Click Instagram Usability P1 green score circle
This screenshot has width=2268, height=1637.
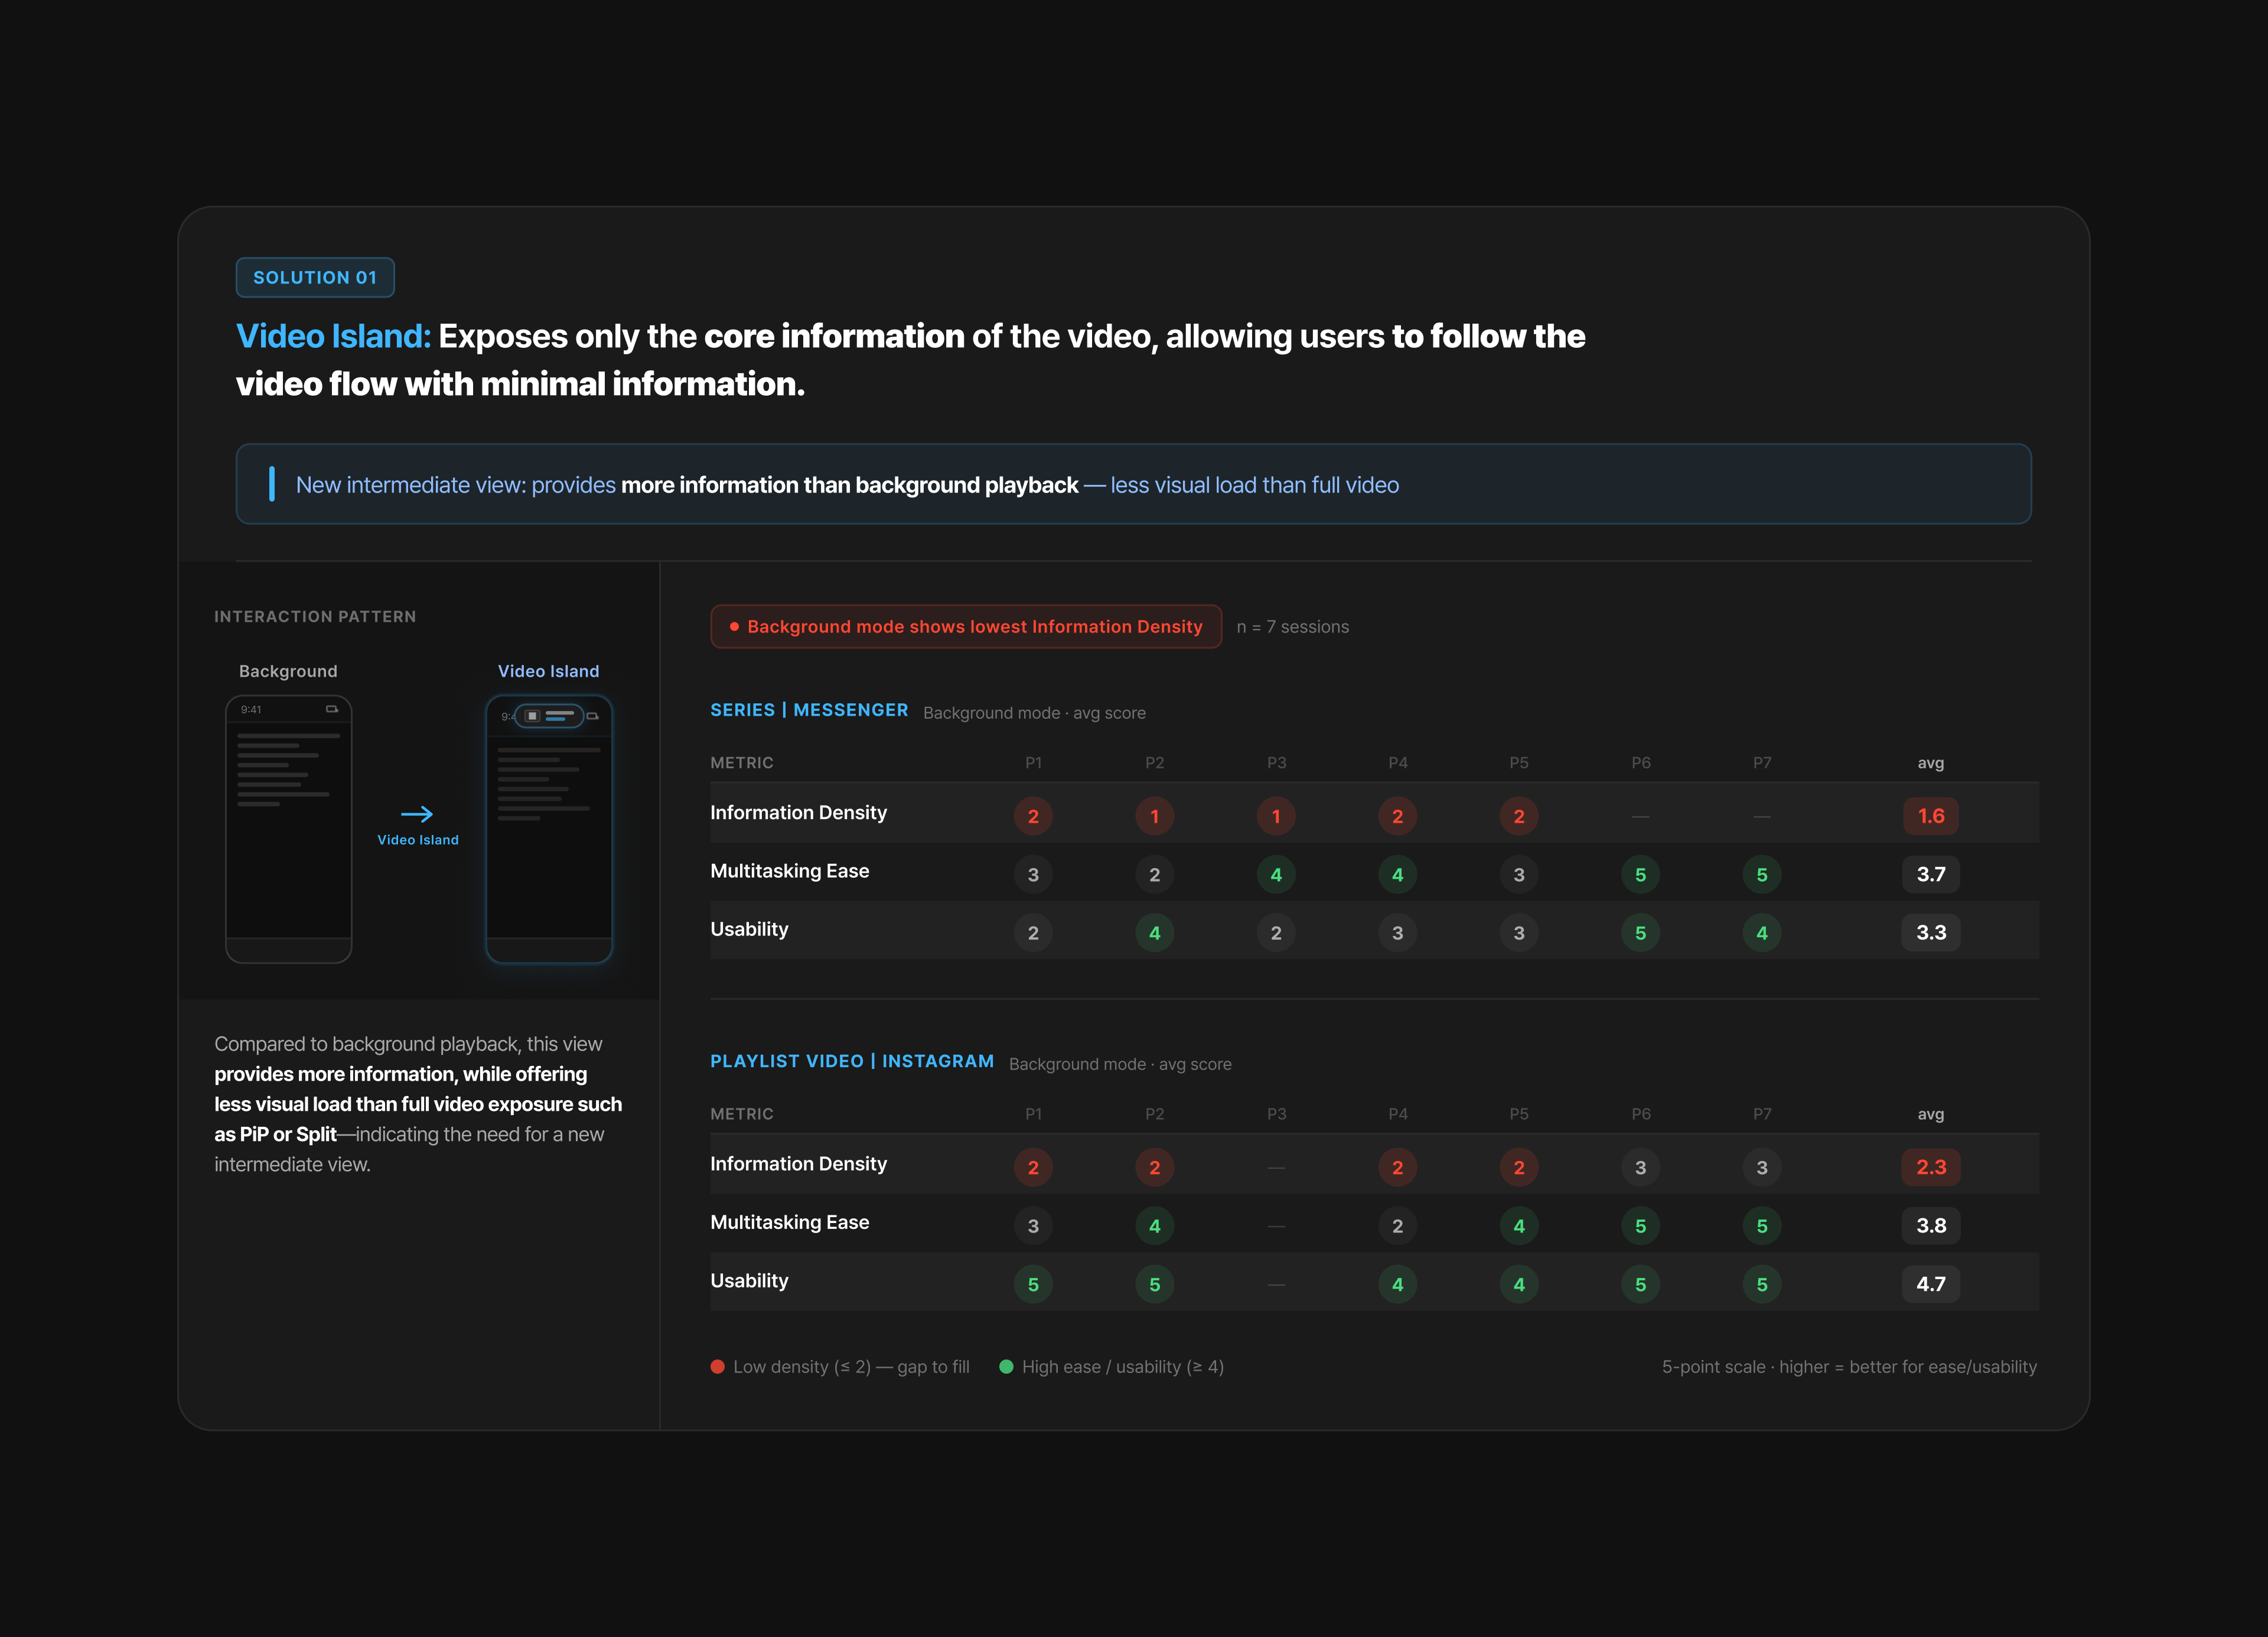(x=1033, y=1284)
